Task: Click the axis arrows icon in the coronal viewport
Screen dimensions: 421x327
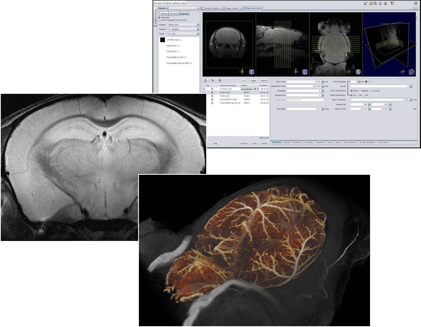Action: 242,72
